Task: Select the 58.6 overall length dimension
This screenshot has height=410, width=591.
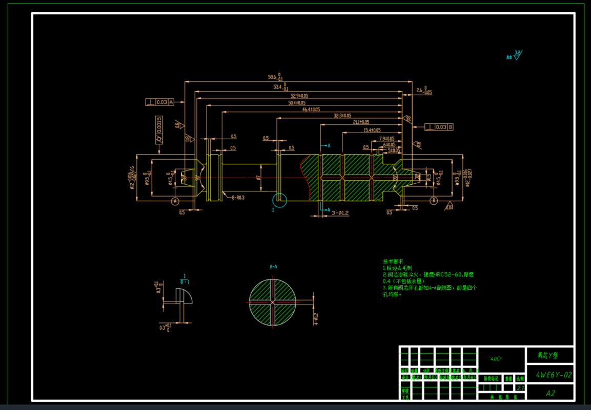Action: (x=276, y=77)
